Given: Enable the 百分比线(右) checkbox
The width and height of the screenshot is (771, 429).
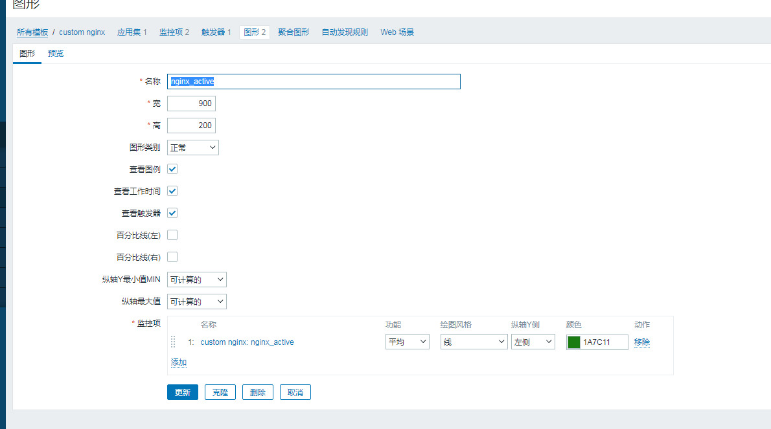Looking at the screenshot, I should pyautogui.click(x=172, y=257).
